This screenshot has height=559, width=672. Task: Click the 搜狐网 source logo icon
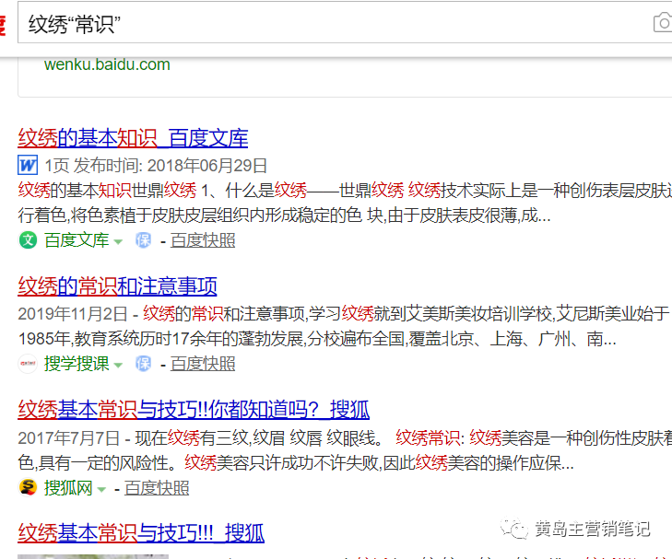(x=28, y=487)
